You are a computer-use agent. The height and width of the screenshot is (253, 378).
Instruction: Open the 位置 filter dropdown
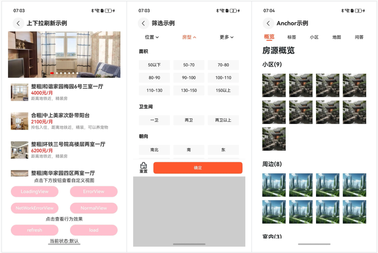point(152,37)
